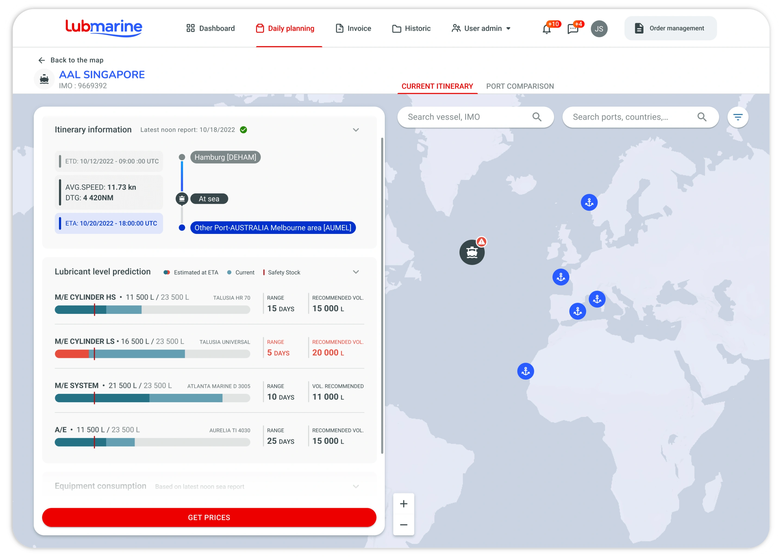
Task: Click the M/E Cylinder LS level bar
Action: point(152,354)
